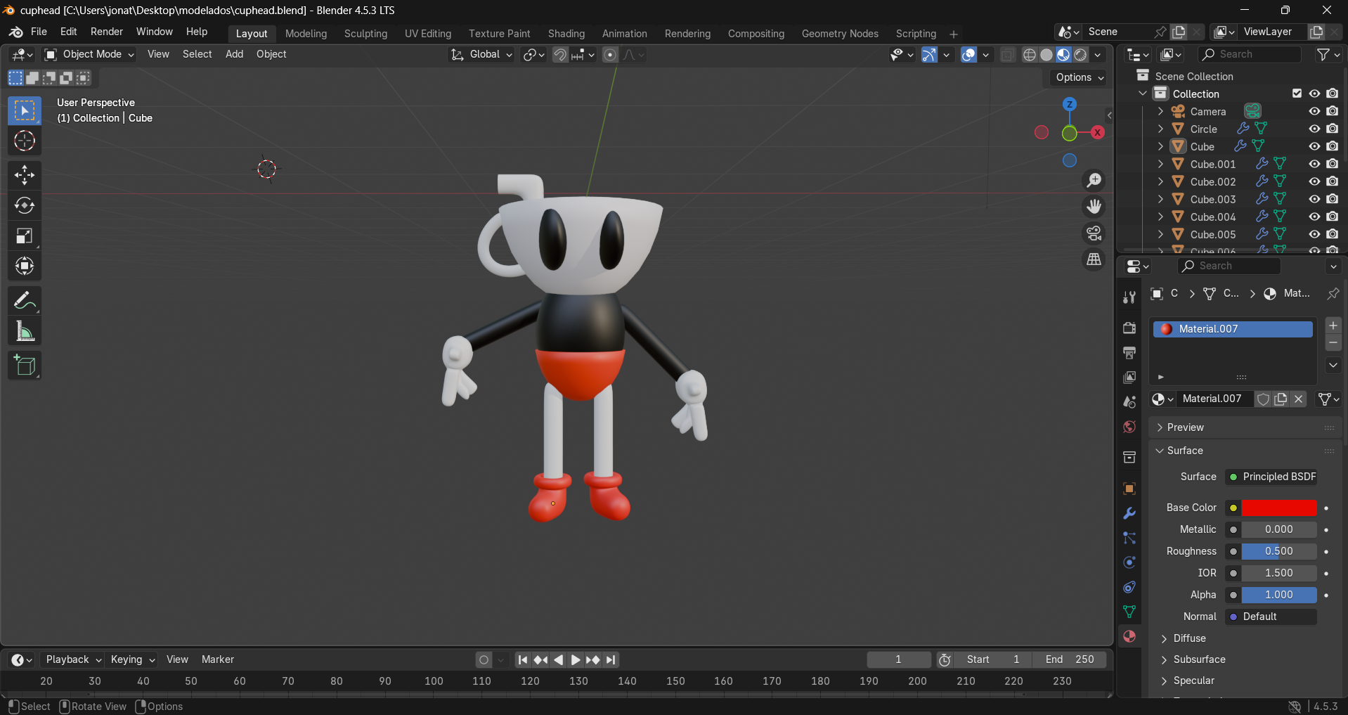Open the Render menu in the top bar
The image size is (1348, 715).
[x=106, y=32]
